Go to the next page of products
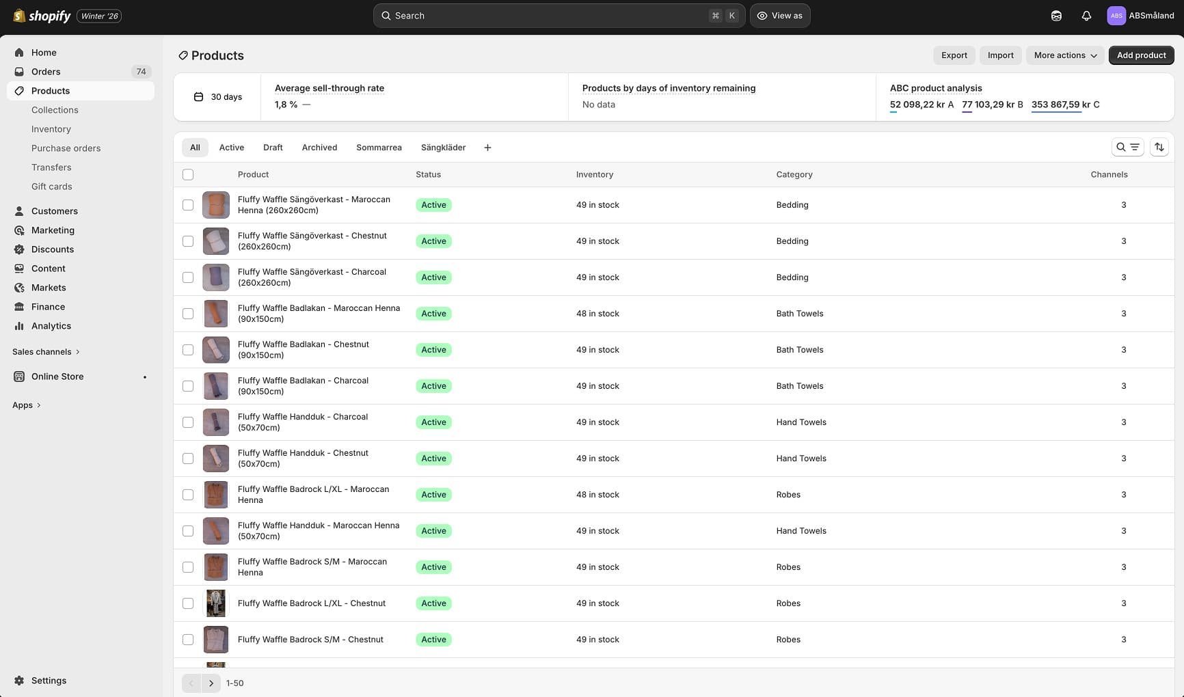Image resolution: width=1184 pixels, height=697 pixels. click(x=211, y=683)
